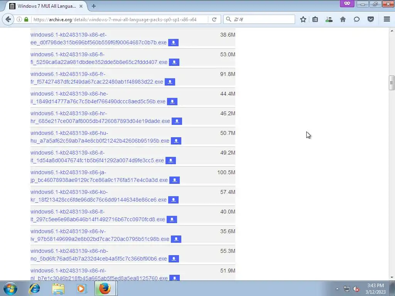Open the x86-ja-jp exe file link
The image size is (395, 296).
click(99, 176)
